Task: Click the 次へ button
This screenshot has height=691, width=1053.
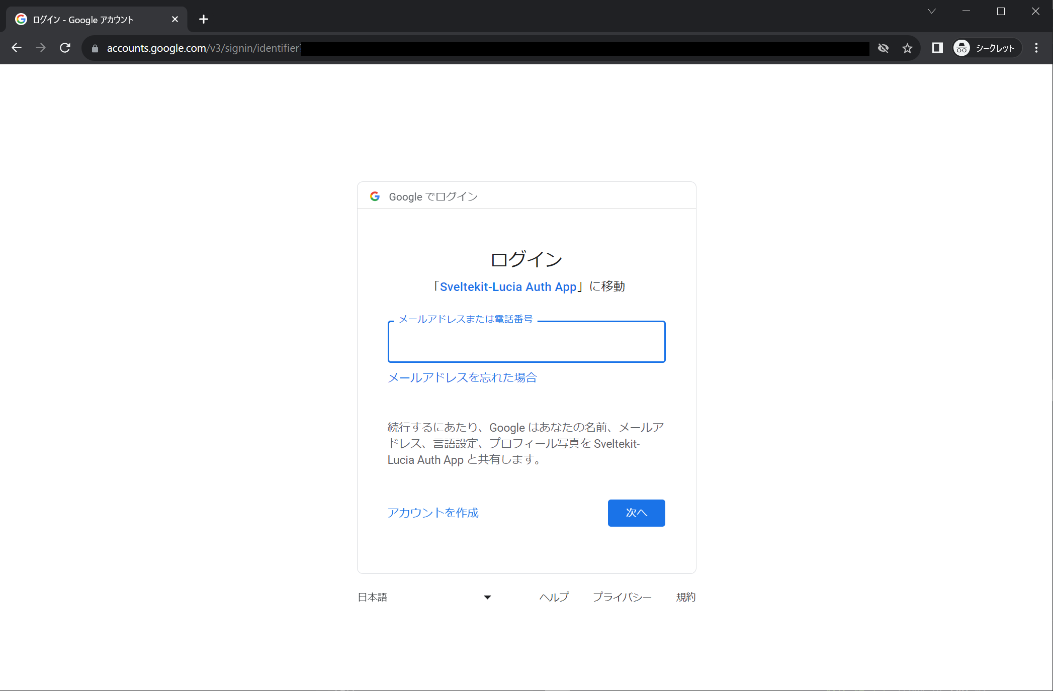Action: pos(636,513)
